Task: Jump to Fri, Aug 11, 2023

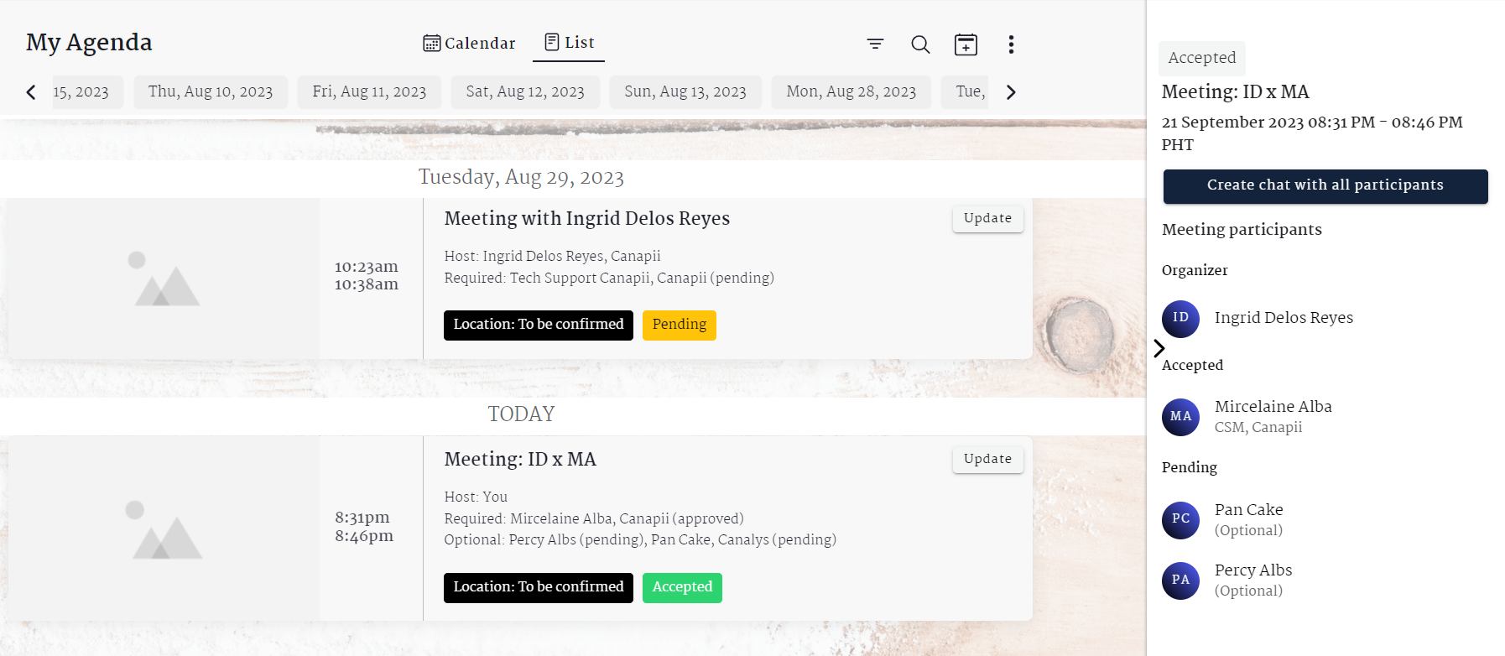Action: [x=369, y=91]
